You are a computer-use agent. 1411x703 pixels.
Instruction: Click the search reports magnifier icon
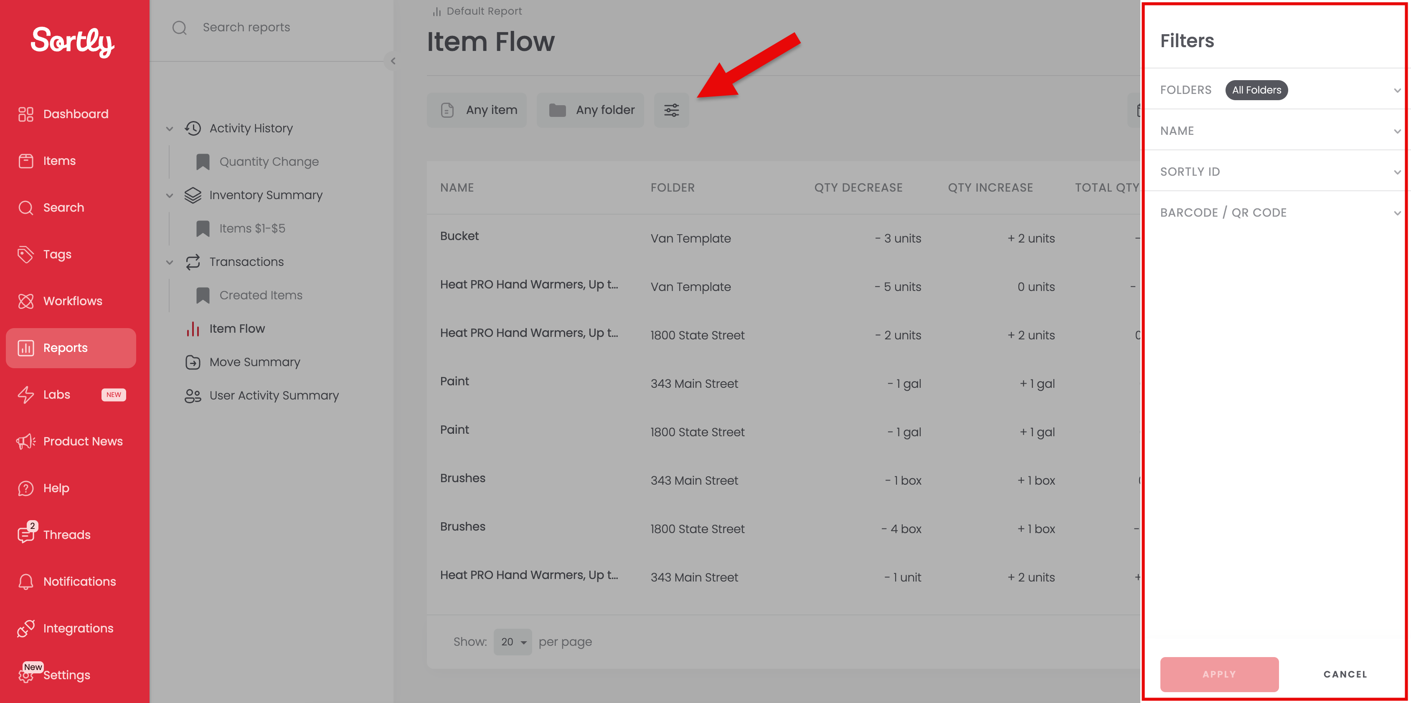click(x=180, y=28)
